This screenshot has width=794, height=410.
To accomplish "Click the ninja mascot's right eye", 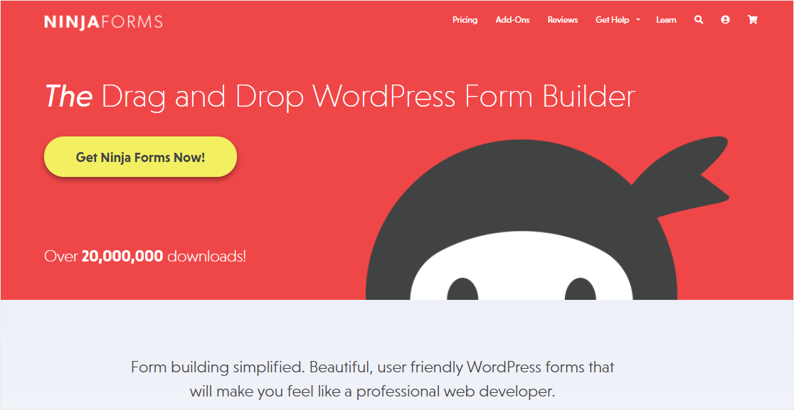I will click(x=579, y=288).
